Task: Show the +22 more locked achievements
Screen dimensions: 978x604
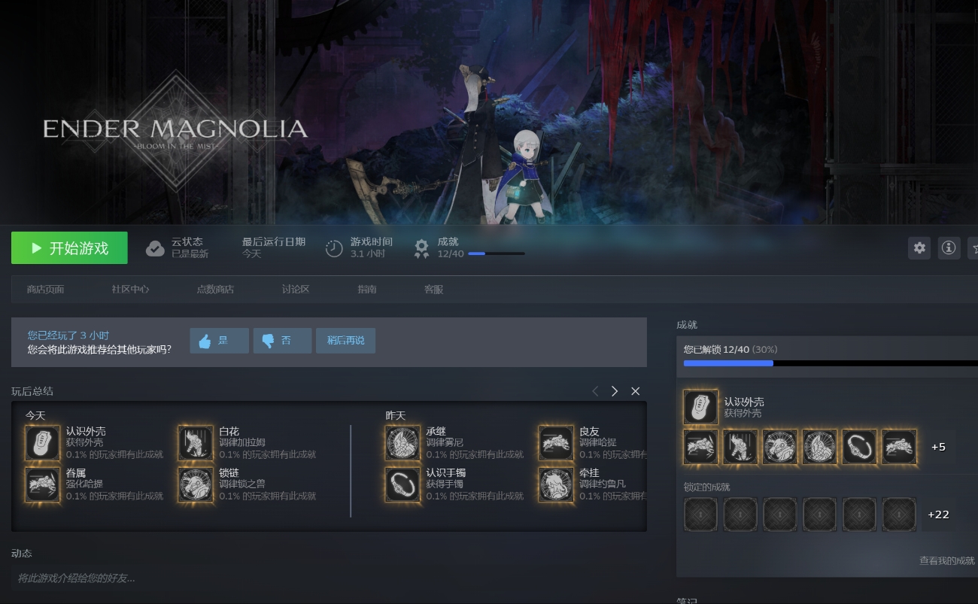Action: [938, 514]
